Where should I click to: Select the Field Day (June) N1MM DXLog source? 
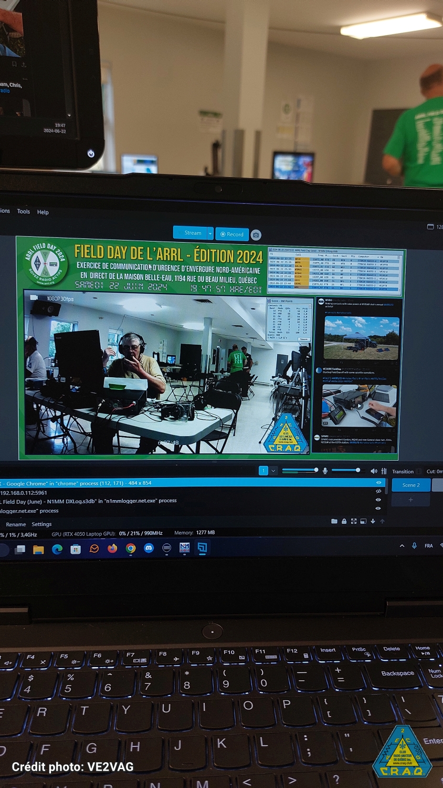point(193,501)
